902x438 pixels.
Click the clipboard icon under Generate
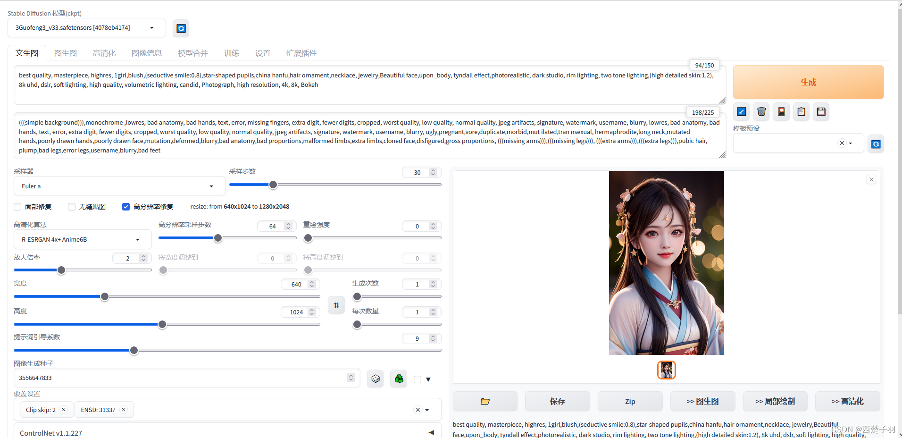tap(801, 112)
